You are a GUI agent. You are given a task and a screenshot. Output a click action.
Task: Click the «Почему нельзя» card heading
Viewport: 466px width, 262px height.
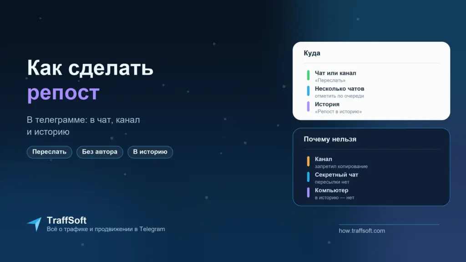click(x=330, y=139)
